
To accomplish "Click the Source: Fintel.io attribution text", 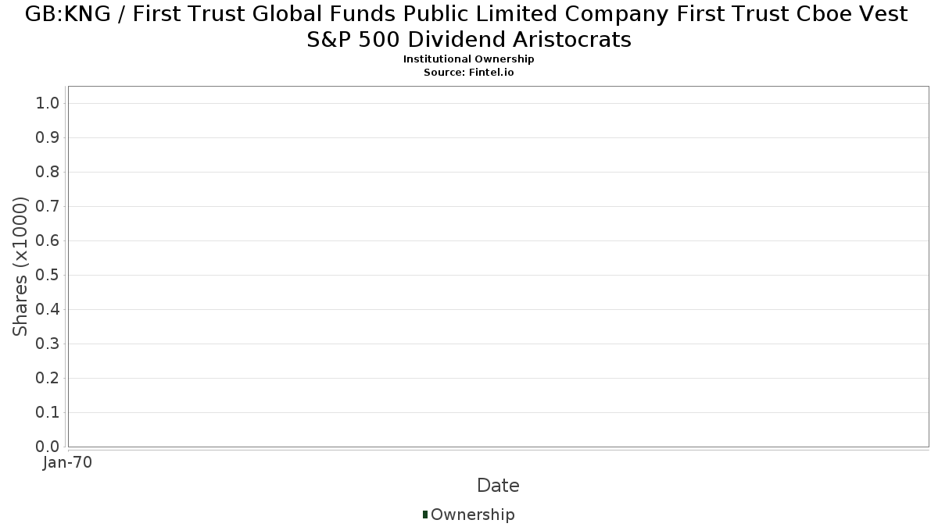I will tap(469, 72).
